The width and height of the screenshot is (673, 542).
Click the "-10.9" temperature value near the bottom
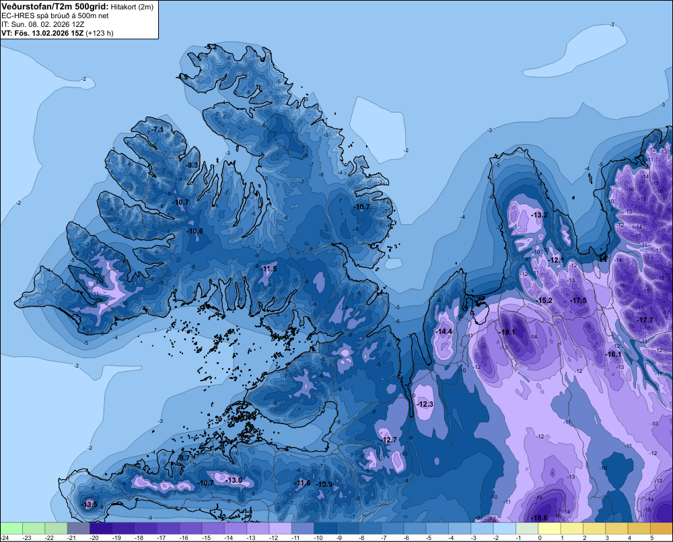324,484
